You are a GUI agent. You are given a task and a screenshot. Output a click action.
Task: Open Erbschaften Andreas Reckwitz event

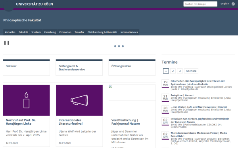198,82
